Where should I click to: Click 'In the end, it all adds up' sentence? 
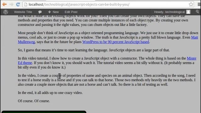[x=50, y=93]
